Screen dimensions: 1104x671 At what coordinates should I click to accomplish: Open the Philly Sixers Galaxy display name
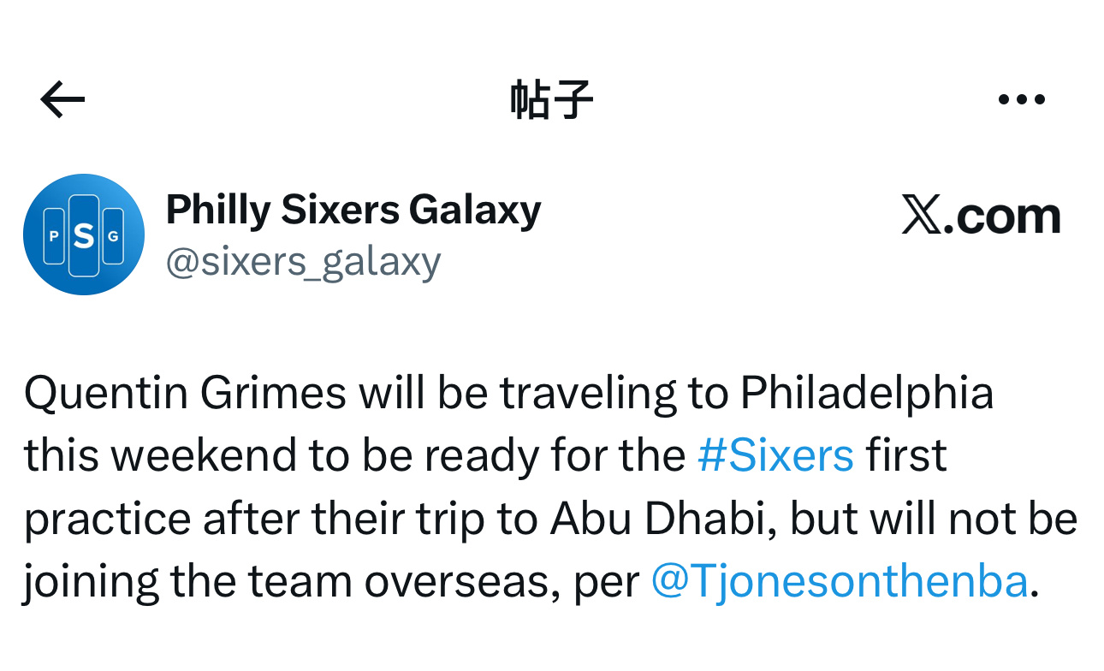pyautogui.click(x=353, y=210)
